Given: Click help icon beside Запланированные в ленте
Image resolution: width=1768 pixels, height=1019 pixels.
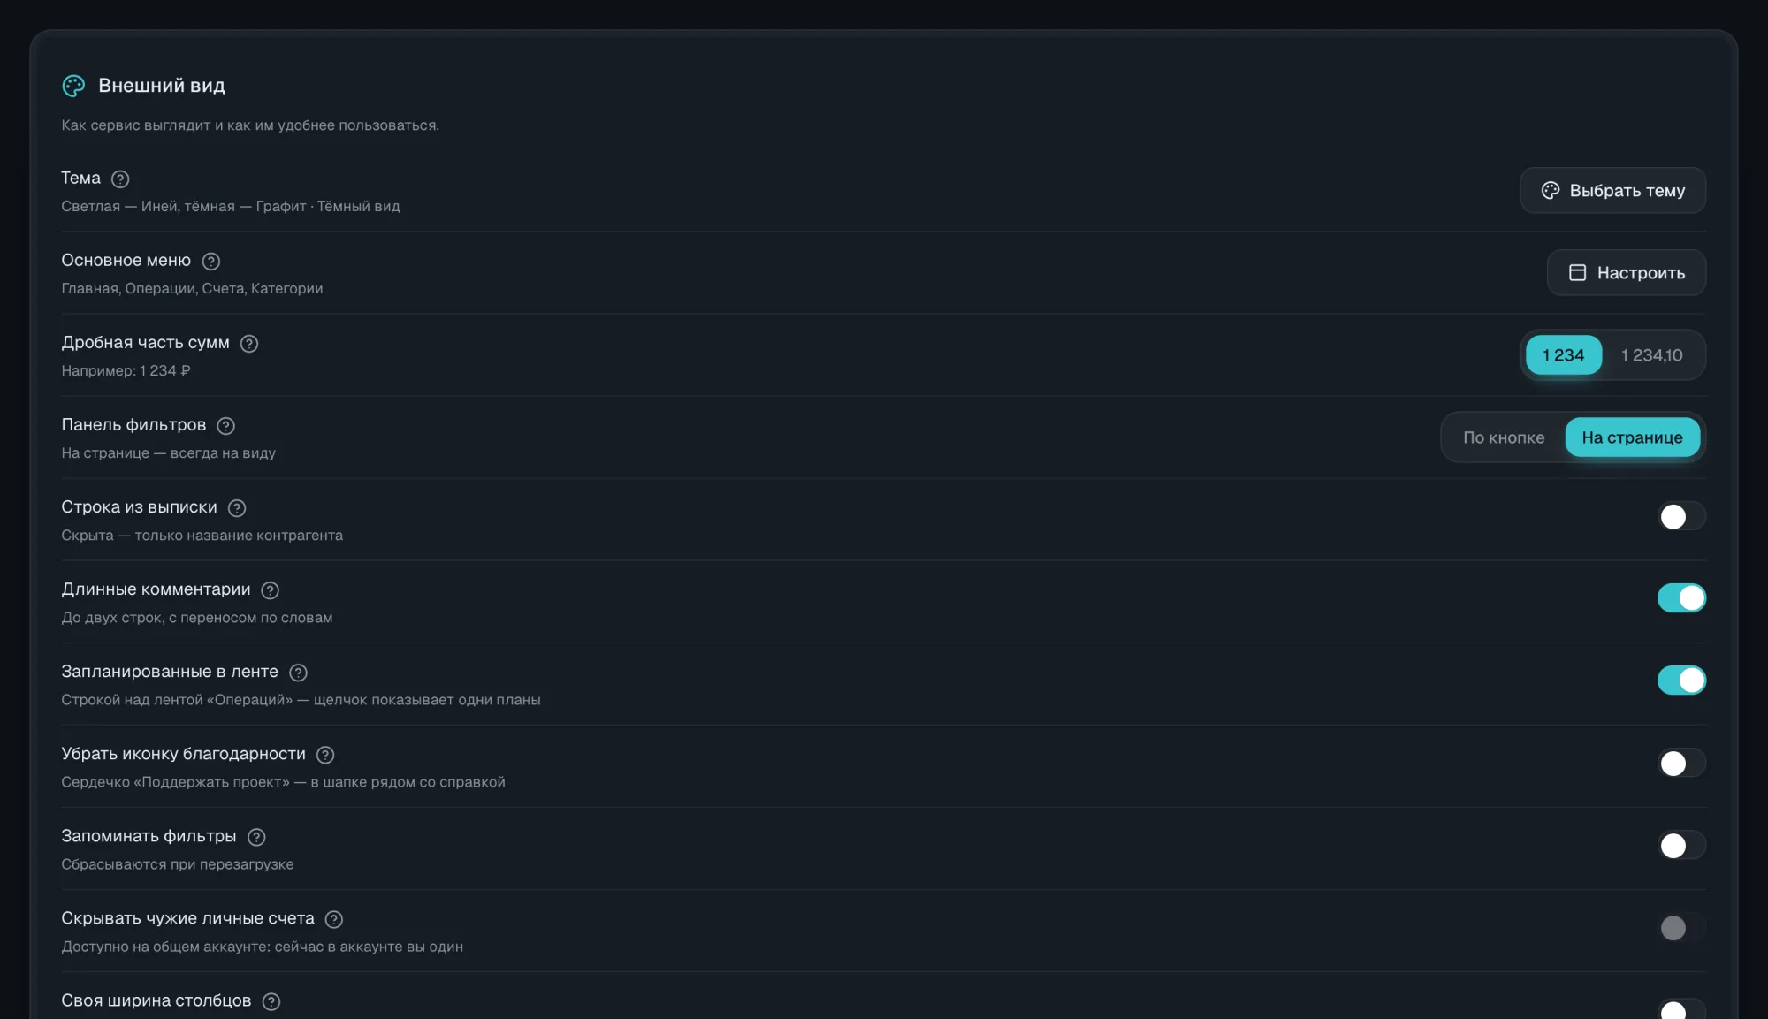Looking at the screenshot, I should pos(299,673).
